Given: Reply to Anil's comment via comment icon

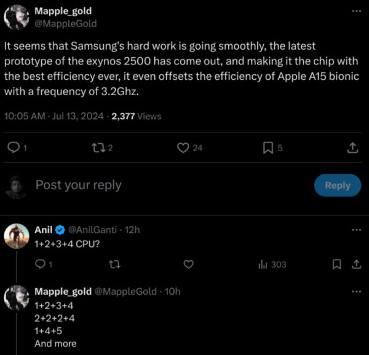Looking at the screenshot, I should (x=40, y=264).
